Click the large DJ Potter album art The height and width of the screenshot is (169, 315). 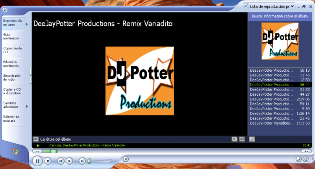[140, 81]
